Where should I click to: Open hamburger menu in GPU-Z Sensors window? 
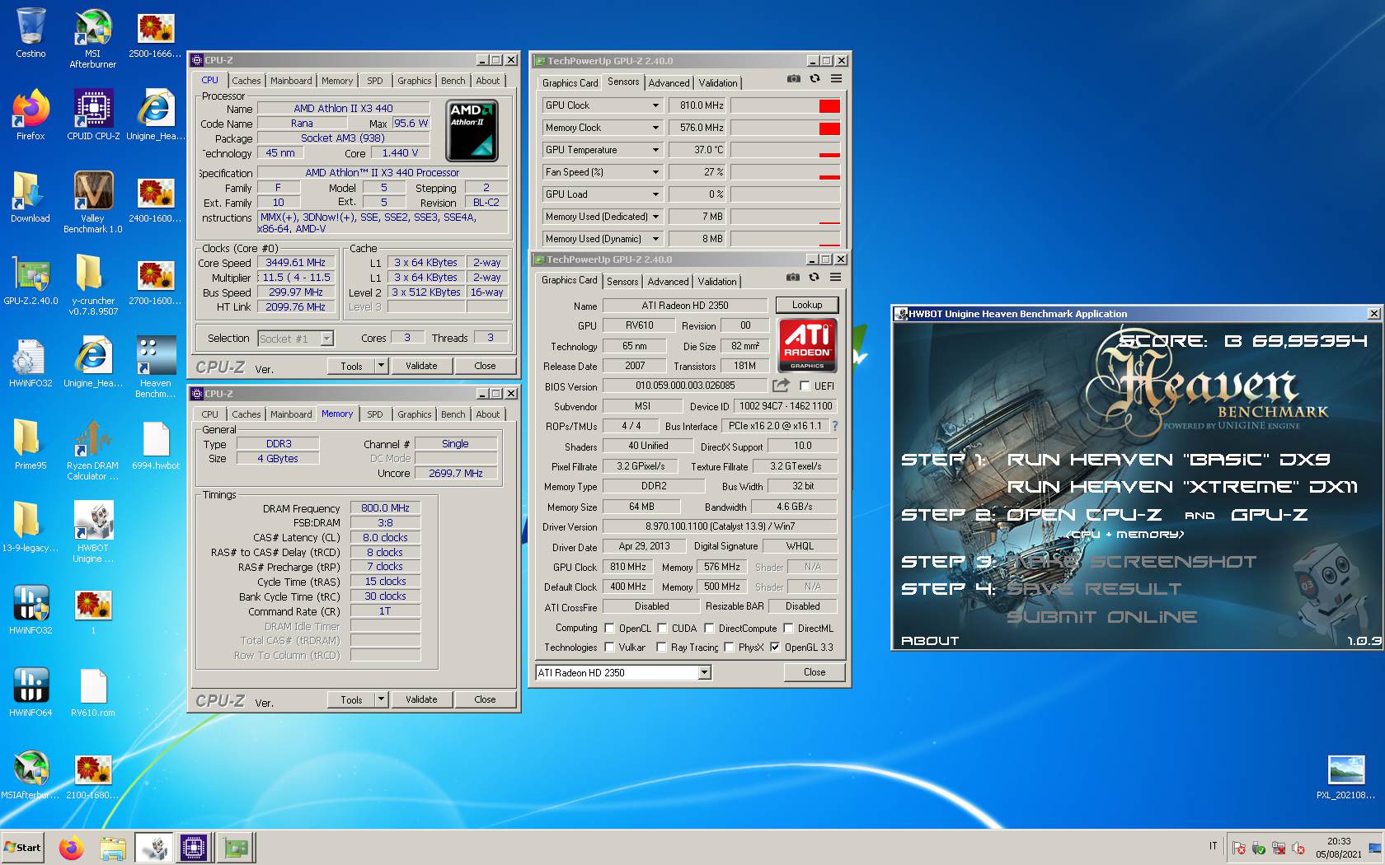(x=836, y=79)
